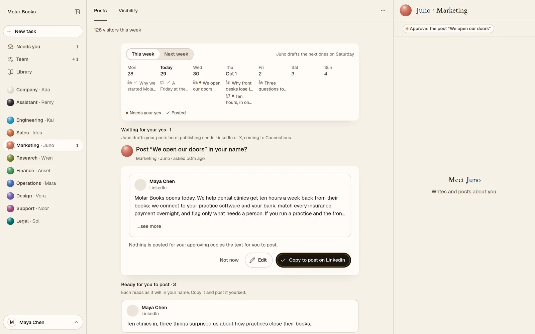Select Finance · Ansel agent
This screenshot has width=535, height=334.
[x=43, y=171]
